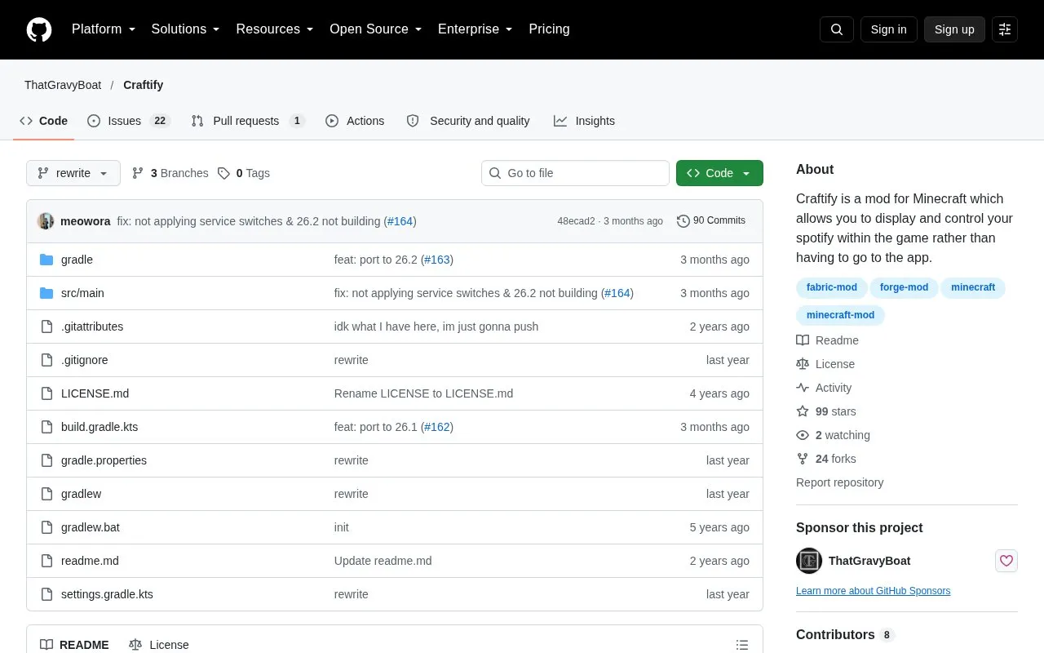
Task: Open the search magnifier button
Action: [x=837, y=29]
